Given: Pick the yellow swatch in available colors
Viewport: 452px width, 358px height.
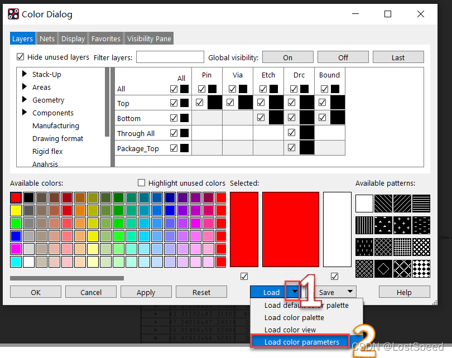Looking at the screenshot, I should click(16, 210).
